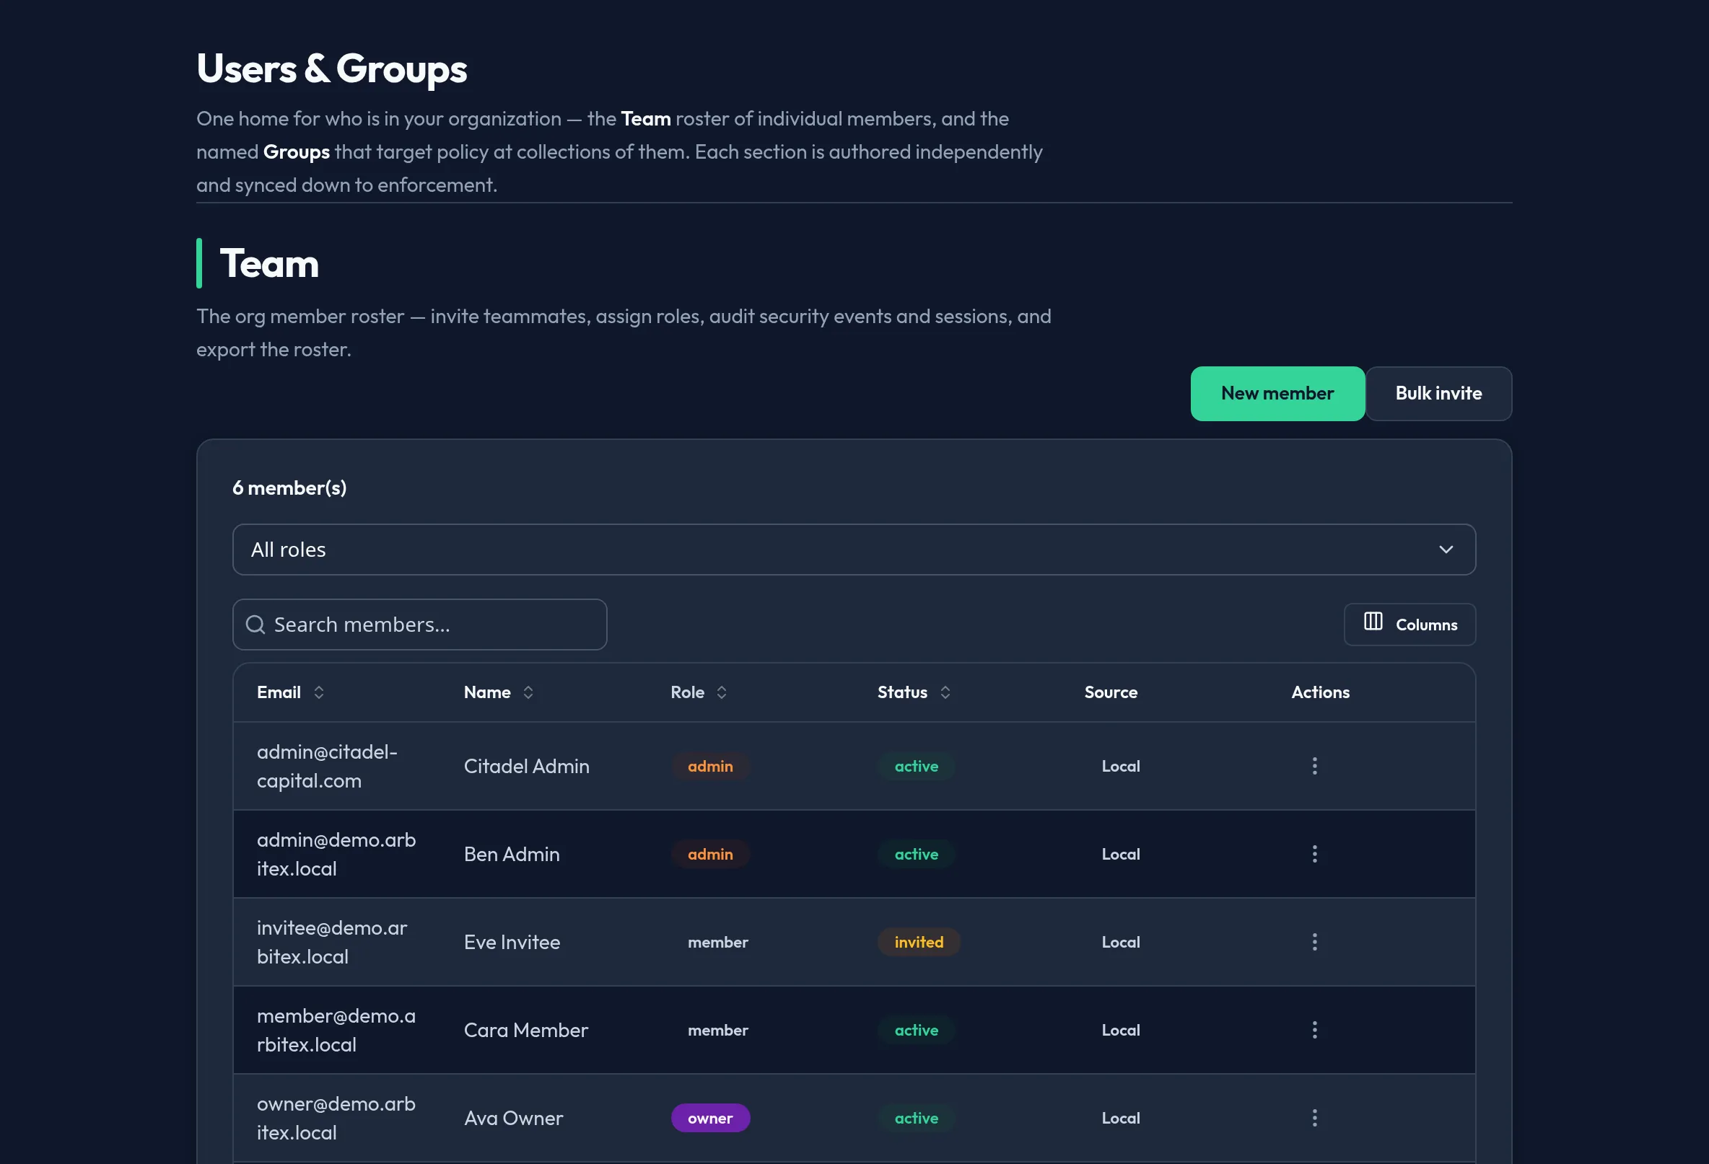Click member role for Eve Invitee
The height and width of the screenshot is (1164, 1709).
click(x=717, y=942)
